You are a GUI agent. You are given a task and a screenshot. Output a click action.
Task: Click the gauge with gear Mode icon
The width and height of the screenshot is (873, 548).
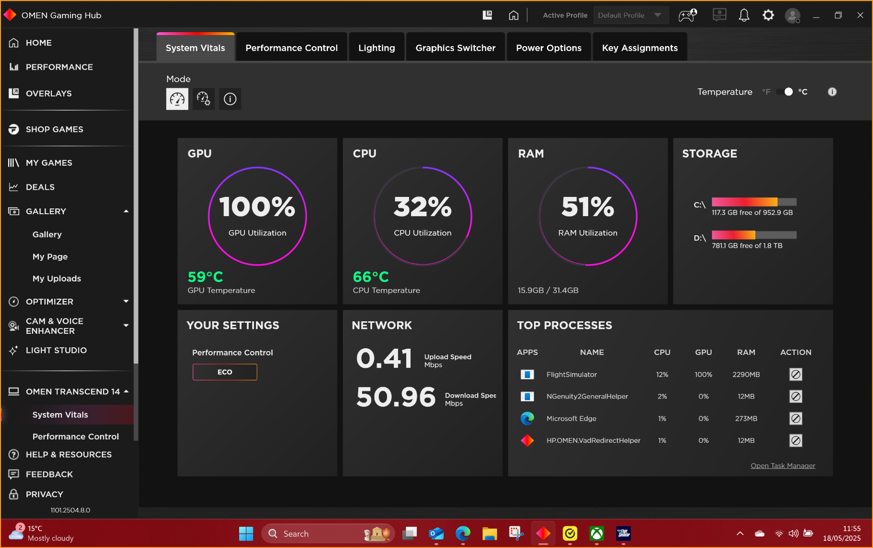point(204,99)
